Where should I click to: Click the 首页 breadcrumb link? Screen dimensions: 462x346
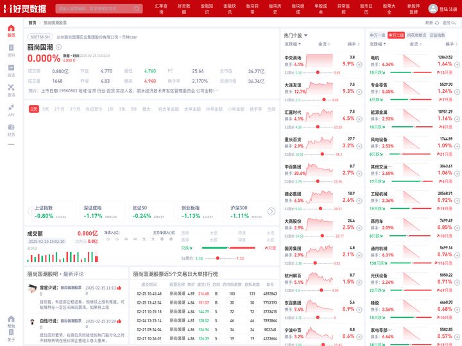(32, 22)
